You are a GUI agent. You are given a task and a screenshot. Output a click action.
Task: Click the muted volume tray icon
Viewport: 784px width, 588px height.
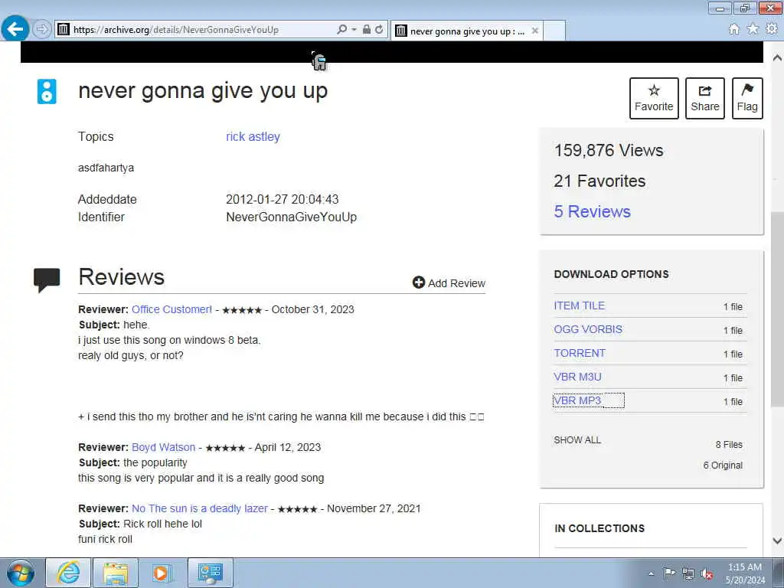click(707, 573)
